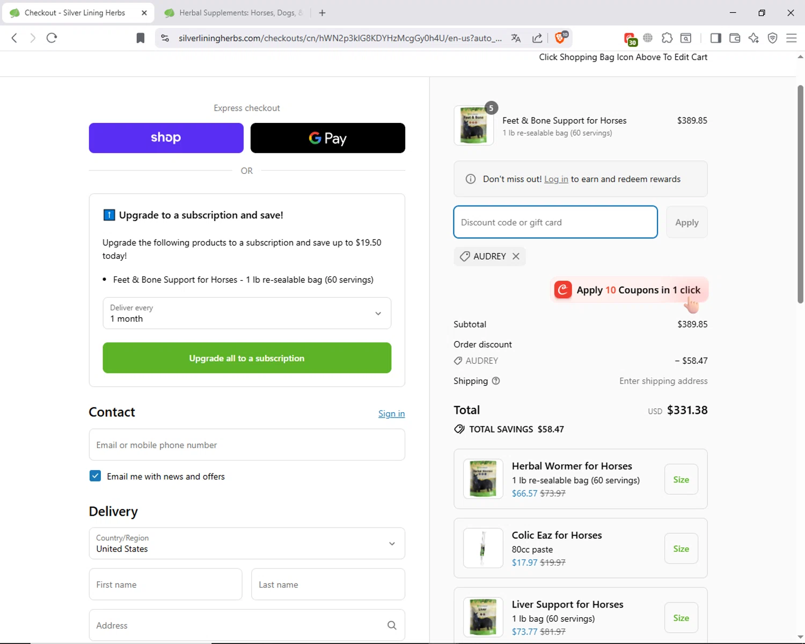805x644 pixels.
Task: Click the globe extension icon
Action: pos(648,38)
